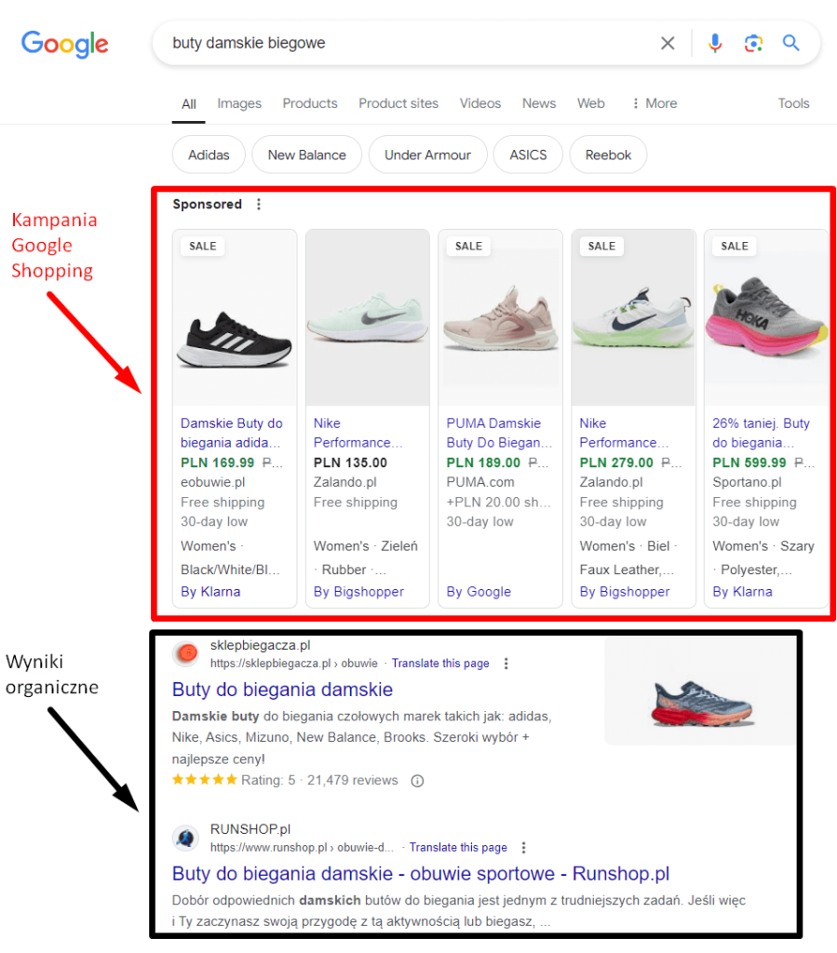Open the HOKA shoe product image

pos(766,318)
